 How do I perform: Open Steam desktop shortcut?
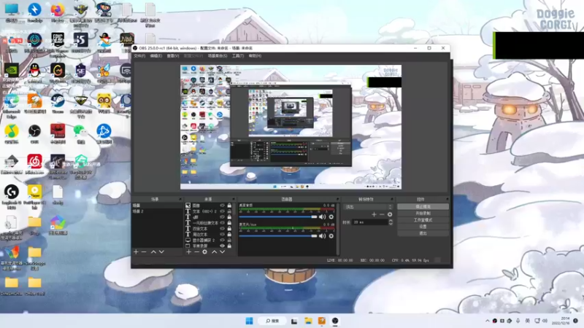pos(58,104)
